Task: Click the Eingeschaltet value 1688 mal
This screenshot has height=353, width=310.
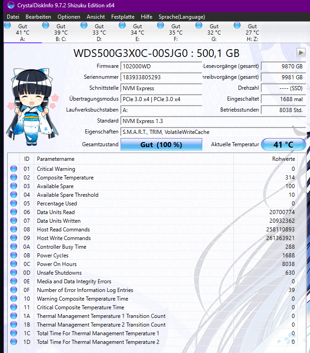Action: point(284,99)
